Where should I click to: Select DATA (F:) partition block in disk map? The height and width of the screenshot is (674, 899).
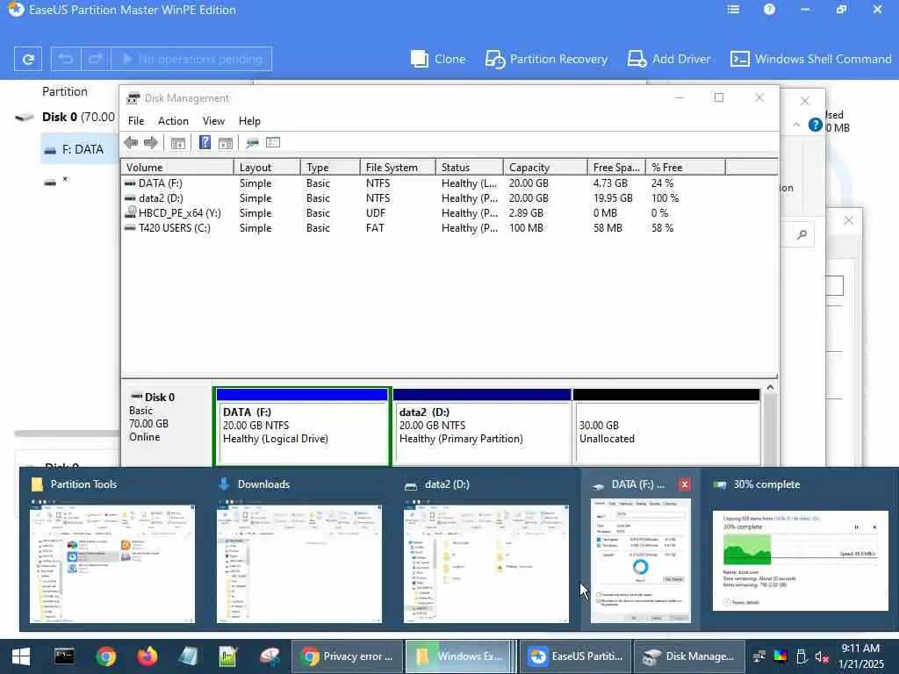tap(302, 427)
